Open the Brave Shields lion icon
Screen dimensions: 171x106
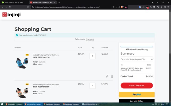122,7
